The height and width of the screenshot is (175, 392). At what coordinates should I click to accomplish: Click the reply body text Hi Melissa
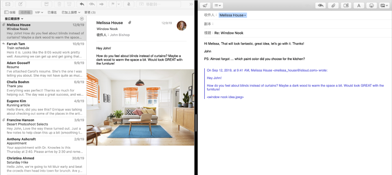click(x=254, y=43)
